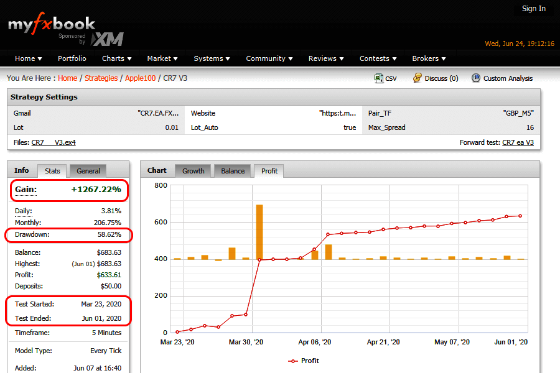
Task: Open the CR7 ea V3 forward test
Action: tap(518, 142)
